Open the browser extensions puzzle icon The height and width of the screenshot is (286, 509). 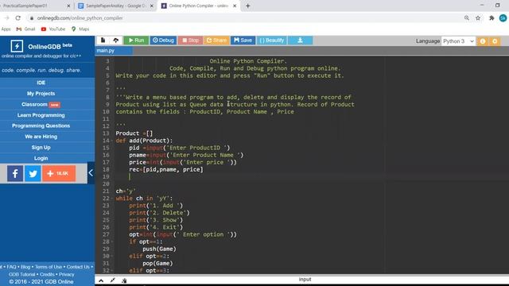tap(492, 18)
